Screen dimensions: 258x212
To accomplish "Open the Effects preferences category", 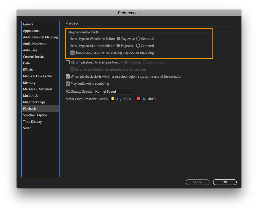I will click(28, 69).
